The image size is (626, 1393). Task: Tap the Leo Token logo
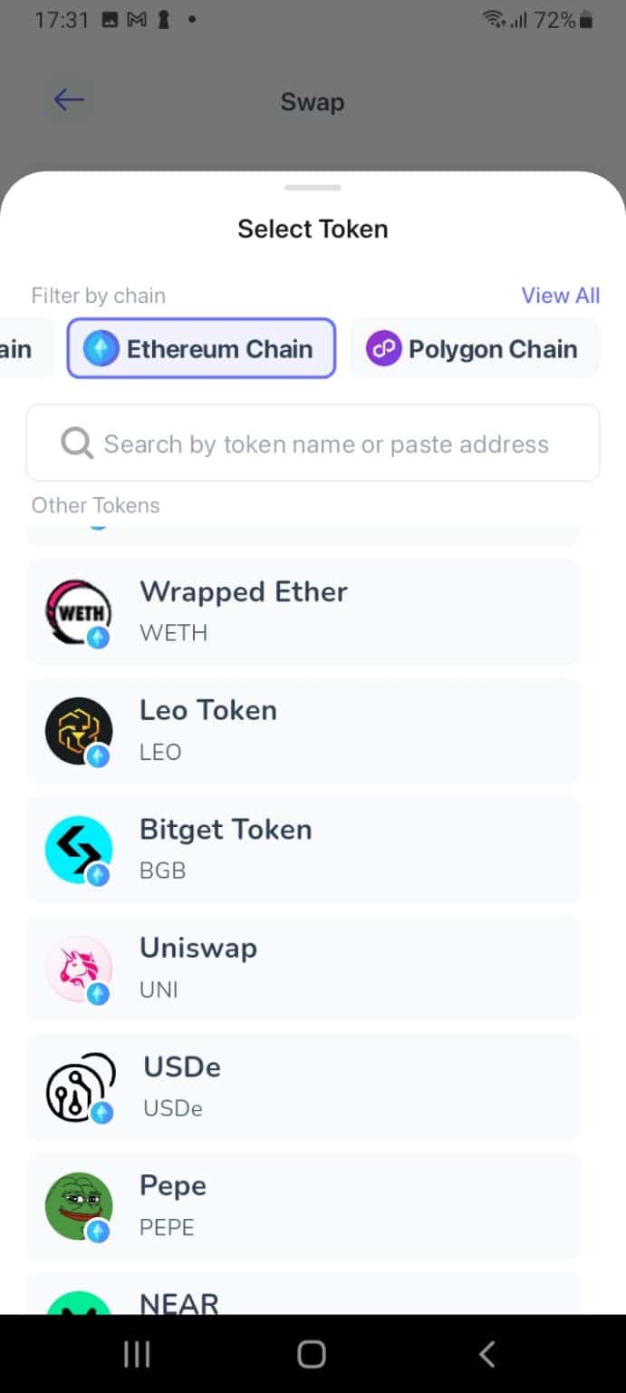78,730
